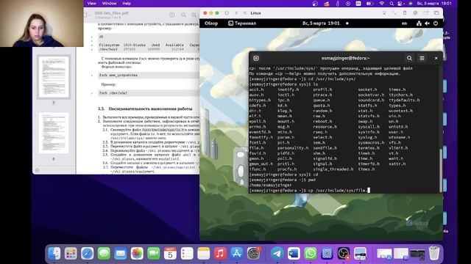Open FaceTime from the dock
The width and height of the screenshot is (471, 264).
pos(154,254)
